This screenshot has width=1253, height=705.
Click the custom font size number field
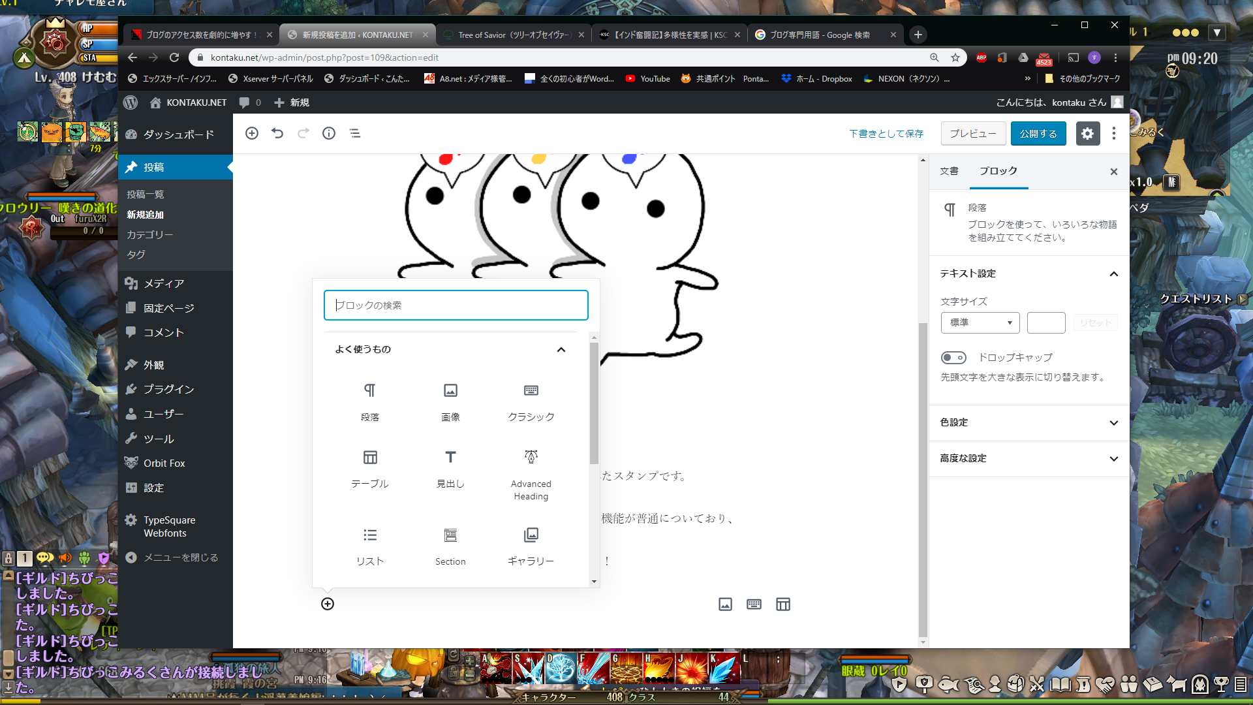pyautogui.click(x=1046, y=322)
